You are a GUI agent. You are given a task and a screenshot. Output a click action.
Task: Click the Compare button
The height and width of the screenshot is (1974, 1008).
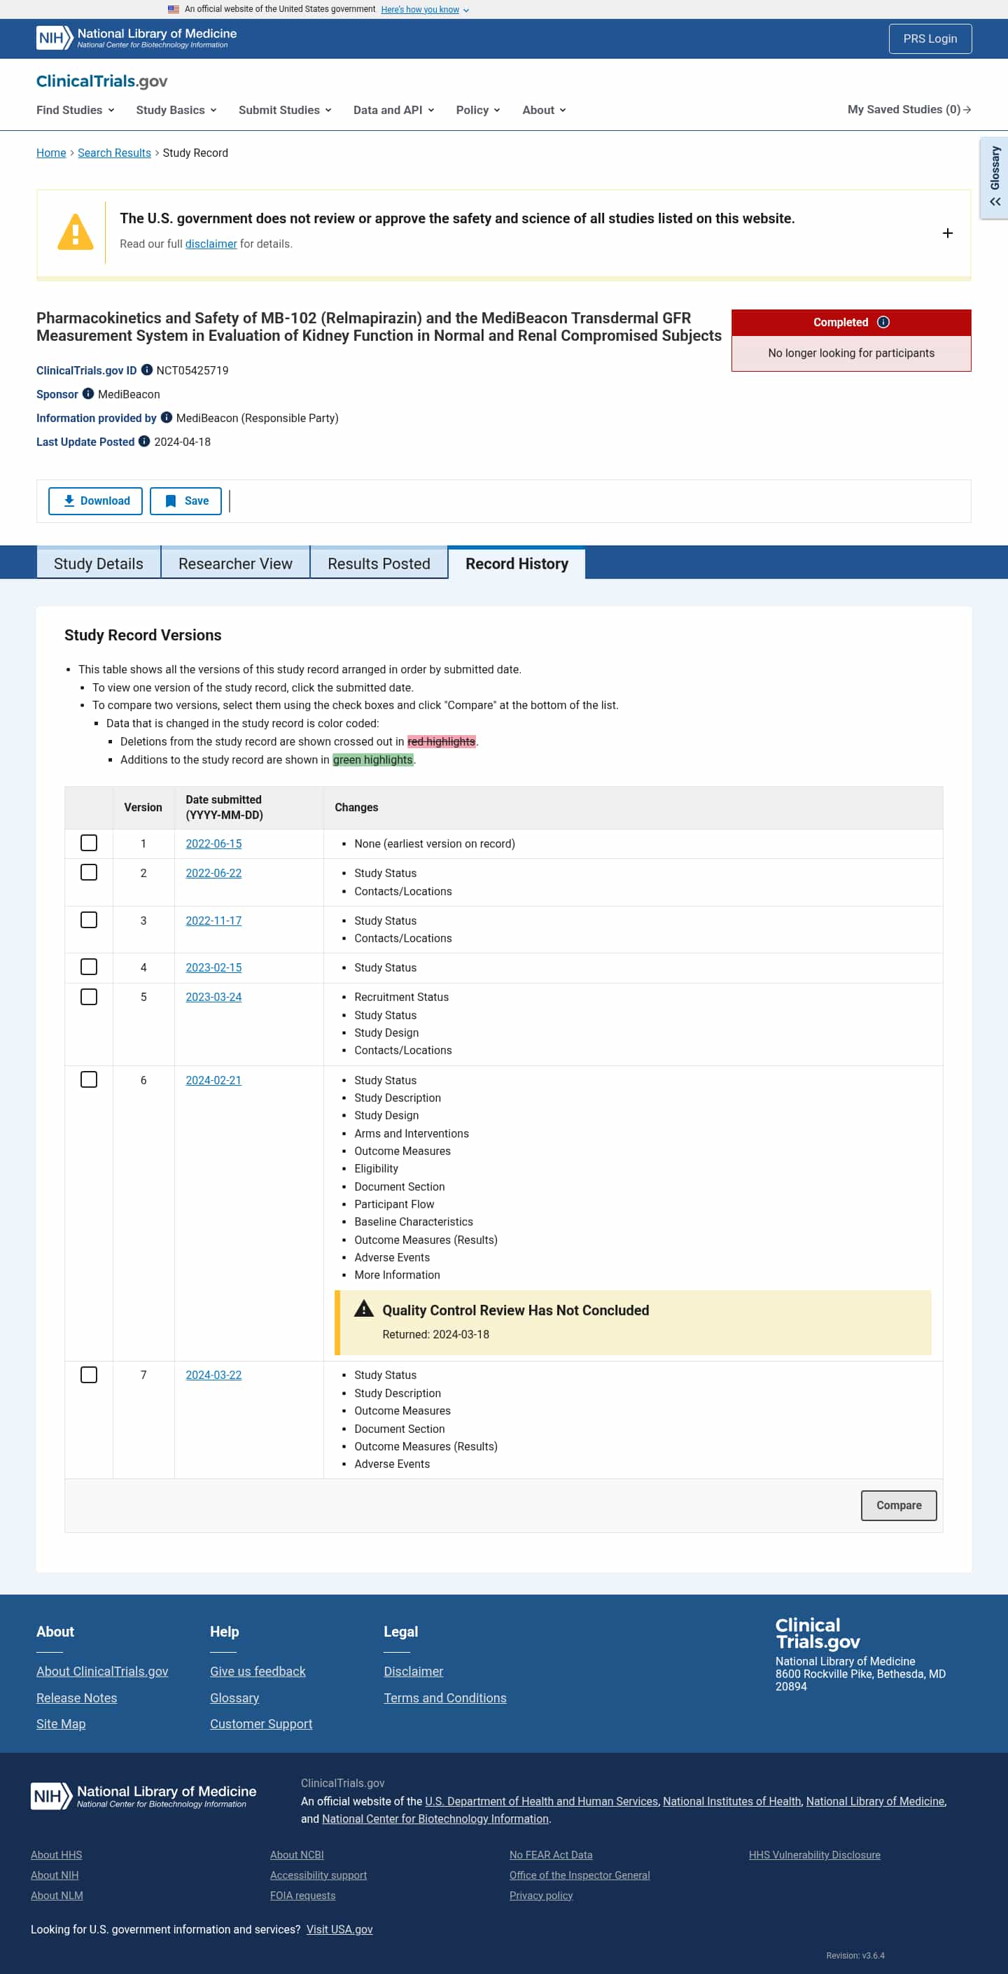[898, 1505]
